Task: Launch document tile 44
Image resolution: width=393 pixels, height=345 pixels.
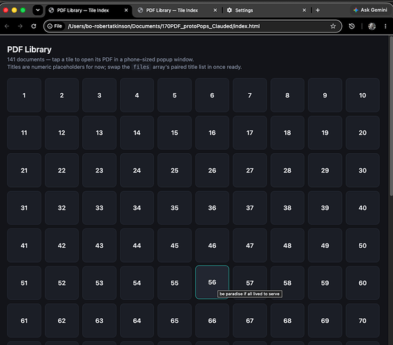Action: point(137,246)
